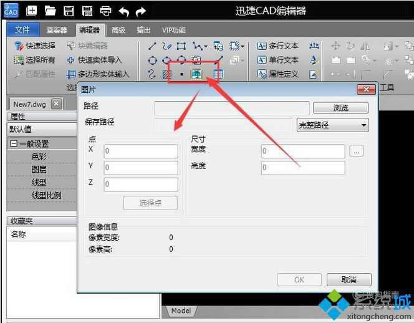Open the 完整路径 save path dropdown
This screenshot has width=414, height=323.
[x=333, y=125]
